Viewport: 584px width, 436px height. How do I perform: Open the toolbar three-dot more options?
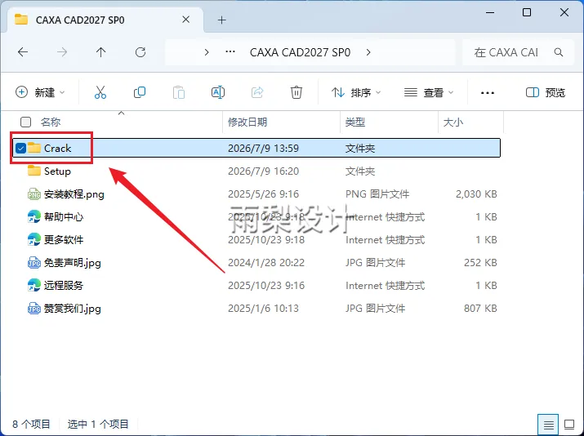(488, 93)
